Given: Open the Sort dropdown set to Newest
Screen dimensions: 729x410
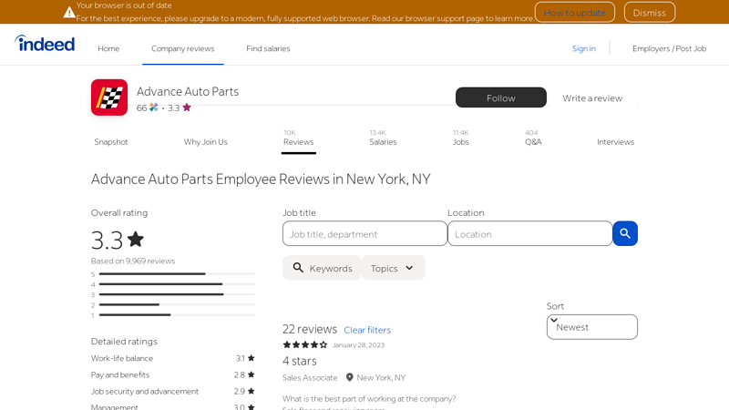Looking at the screenshot, I should click(x=591, y=327).
